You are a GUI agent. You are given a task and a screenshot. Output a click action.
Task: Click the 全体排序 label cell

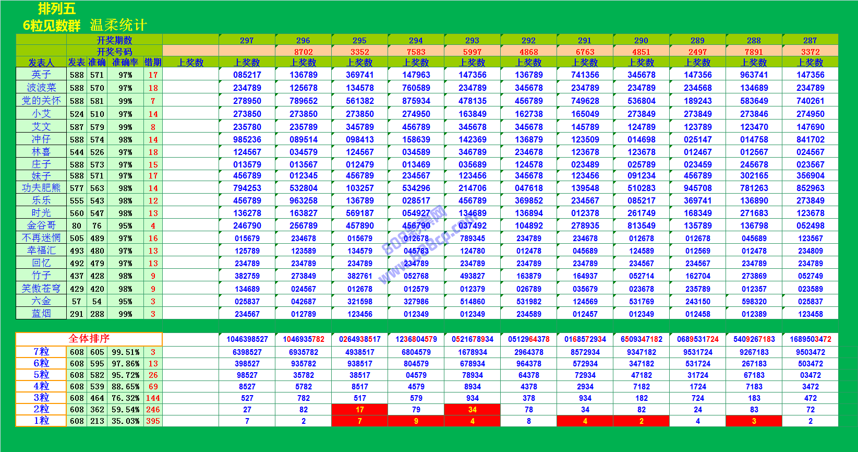[89, 339]
